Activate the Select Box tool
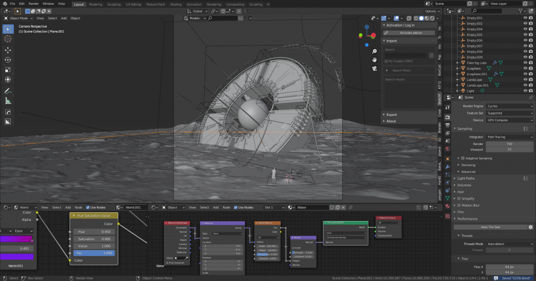Image resolution: width=536 pixels, height=281 pixels. pyautogui.click(x=7, y=29)
